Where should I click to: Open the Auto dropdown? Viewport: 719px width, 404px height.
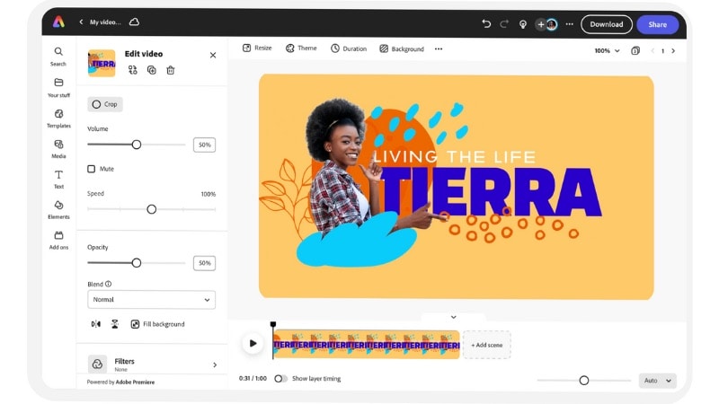(x=658, y=380)
